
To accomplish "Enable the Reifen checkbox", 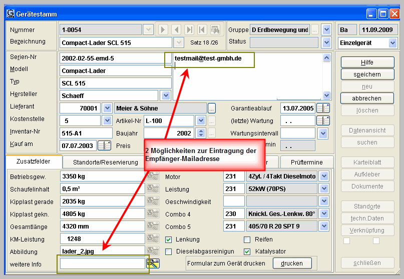I will click(x=247, y=239).
